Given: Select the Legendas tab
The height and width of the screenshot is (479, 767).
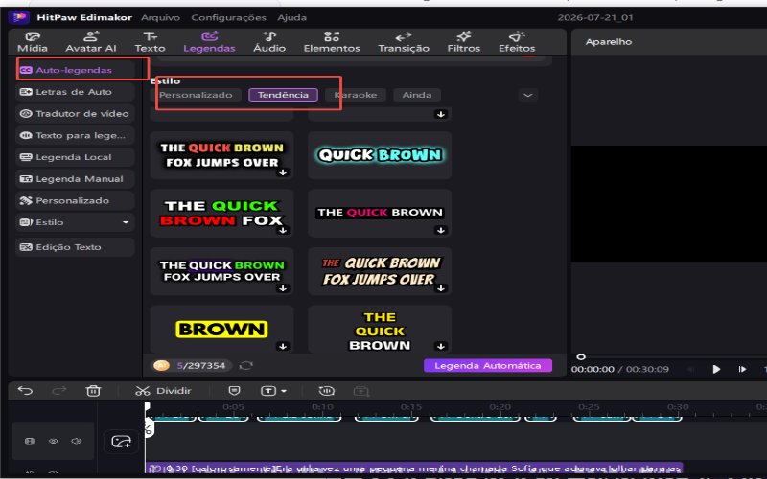Looking at the screenshot, I should (209, 42).
